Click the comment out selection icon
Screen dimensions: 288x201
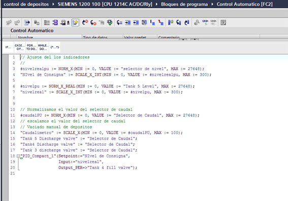point(119,22)
